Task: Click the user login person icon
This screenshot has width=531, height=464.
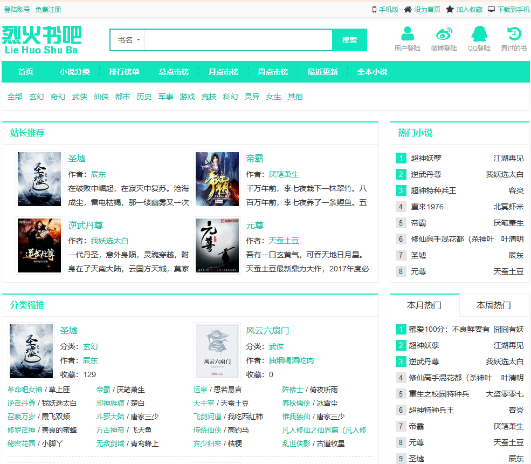Action: [407, 34]
